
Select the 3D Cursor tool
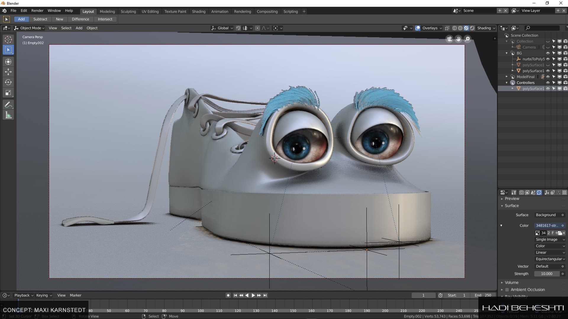click(8, 39)
